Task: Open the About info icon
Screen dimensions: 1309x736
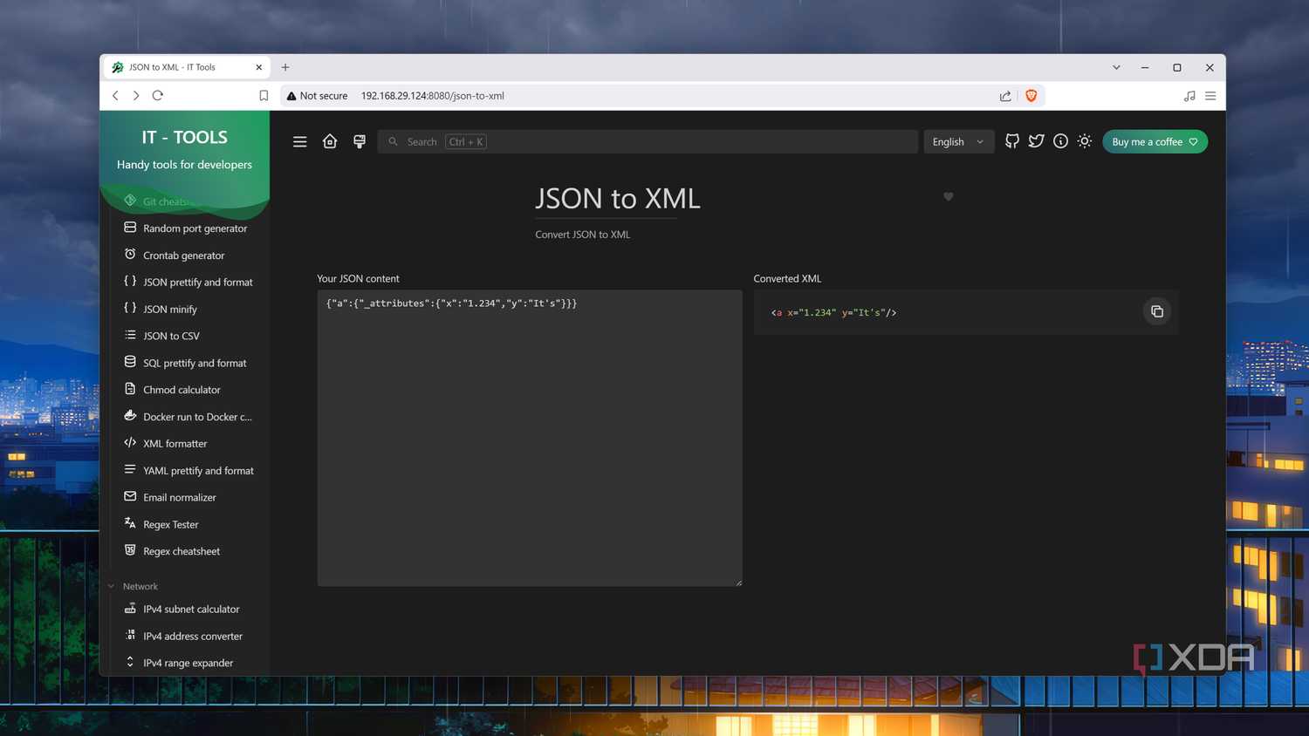Action: coord(1060,141)
